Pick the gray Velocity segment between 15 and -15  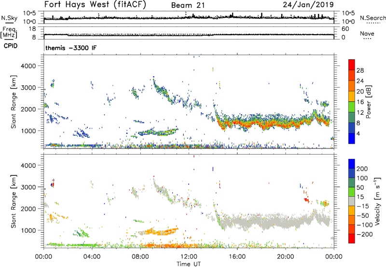coord(352,201)
